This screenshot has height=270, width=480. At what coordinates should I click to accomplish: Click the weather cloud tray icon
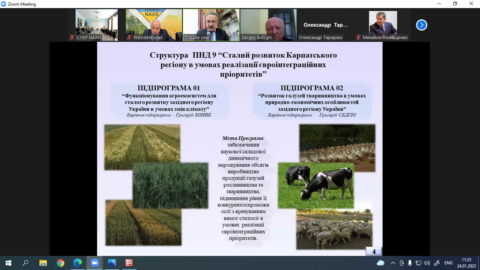(x=381, y=263)
